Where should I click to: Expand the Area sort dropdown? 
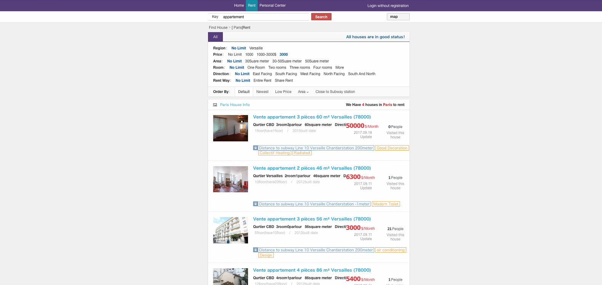pyautogui.click(x=303, y=92)
